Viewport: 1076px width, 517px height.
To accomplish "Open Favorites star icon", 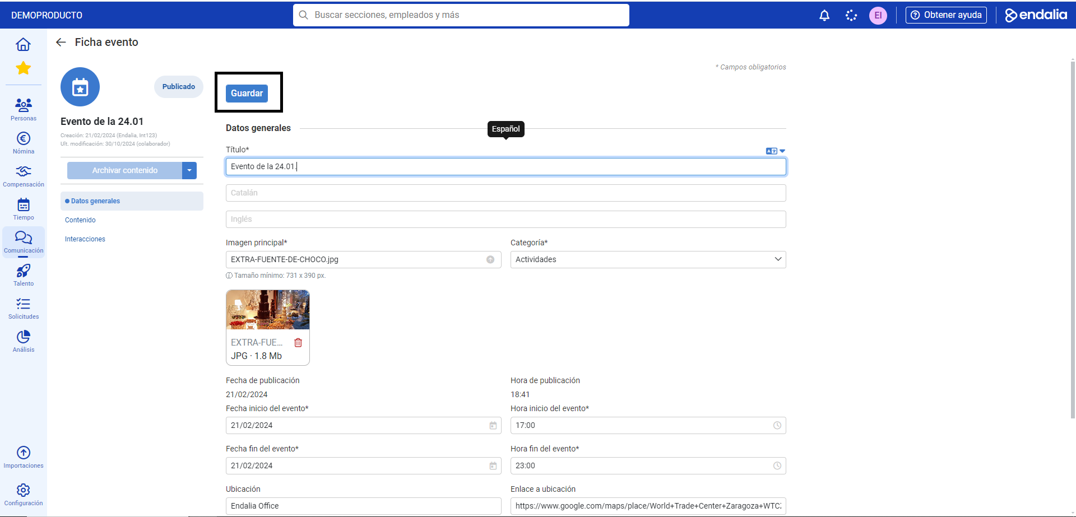I will tap(23, 68).
